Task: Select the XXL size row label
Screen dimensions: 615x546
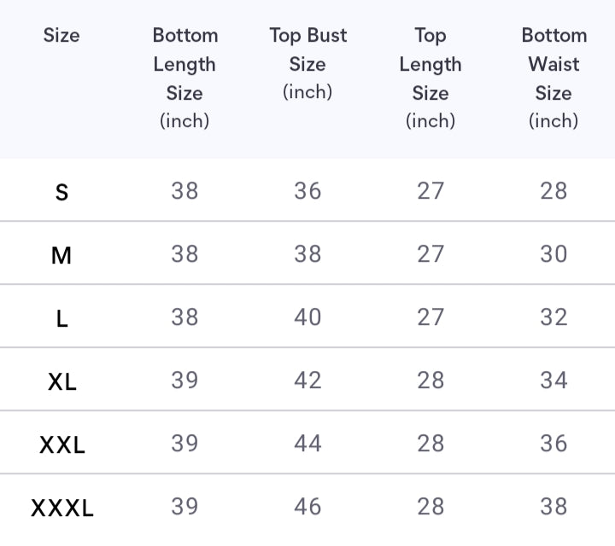Action: [61, 444]
